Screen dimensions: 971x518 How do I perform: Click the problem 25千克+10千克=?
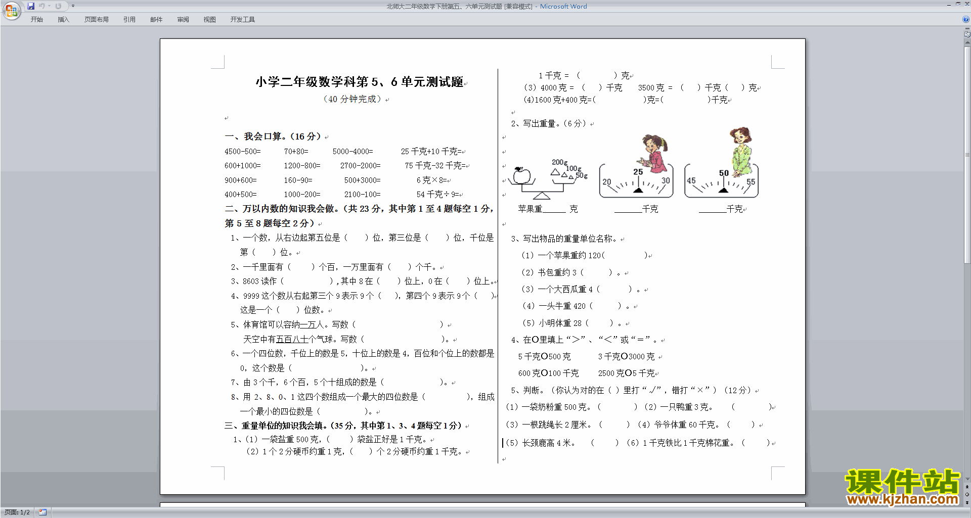coord(431,152)
